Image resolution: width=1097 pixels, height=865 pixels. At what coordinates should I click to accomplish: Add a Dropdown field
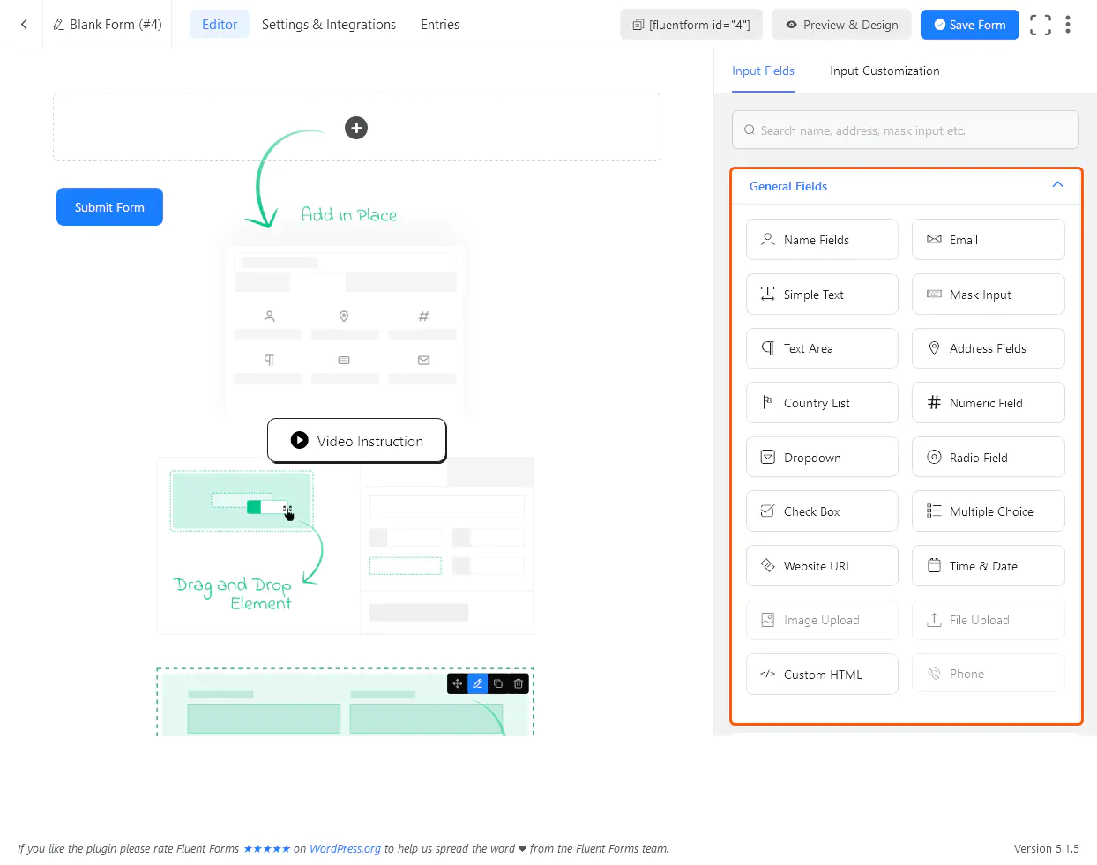click(822, 458)
